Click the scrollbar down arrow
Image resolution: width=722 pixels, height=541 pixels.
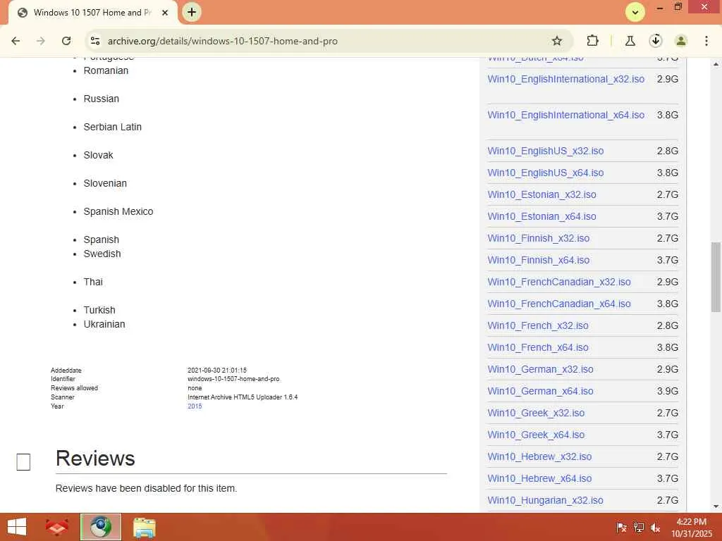(x=716, y=506)
